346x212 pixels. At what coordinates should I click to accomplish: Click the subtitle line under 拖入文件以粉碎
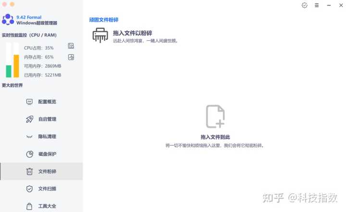[146, 41]
